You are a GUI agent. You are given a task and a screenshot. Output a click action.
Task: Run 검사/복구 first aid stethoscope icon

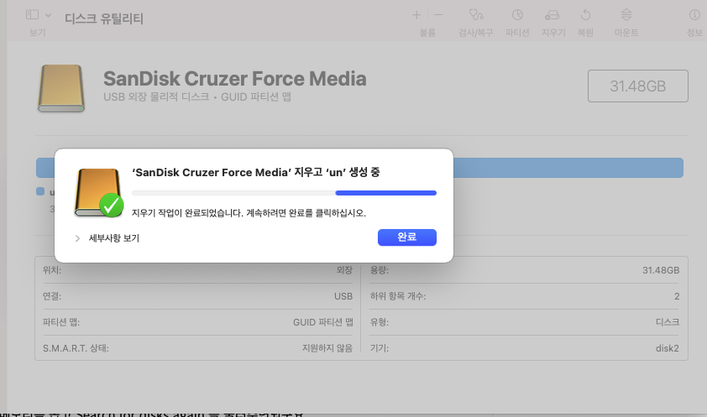[476, 15]
